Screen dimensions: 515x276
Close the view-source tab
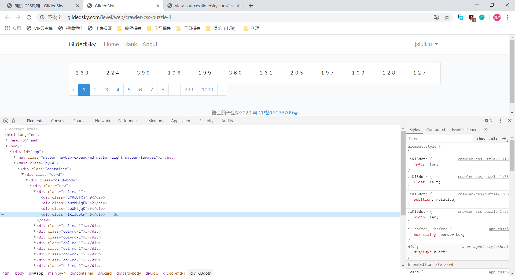tap(238, 6)
